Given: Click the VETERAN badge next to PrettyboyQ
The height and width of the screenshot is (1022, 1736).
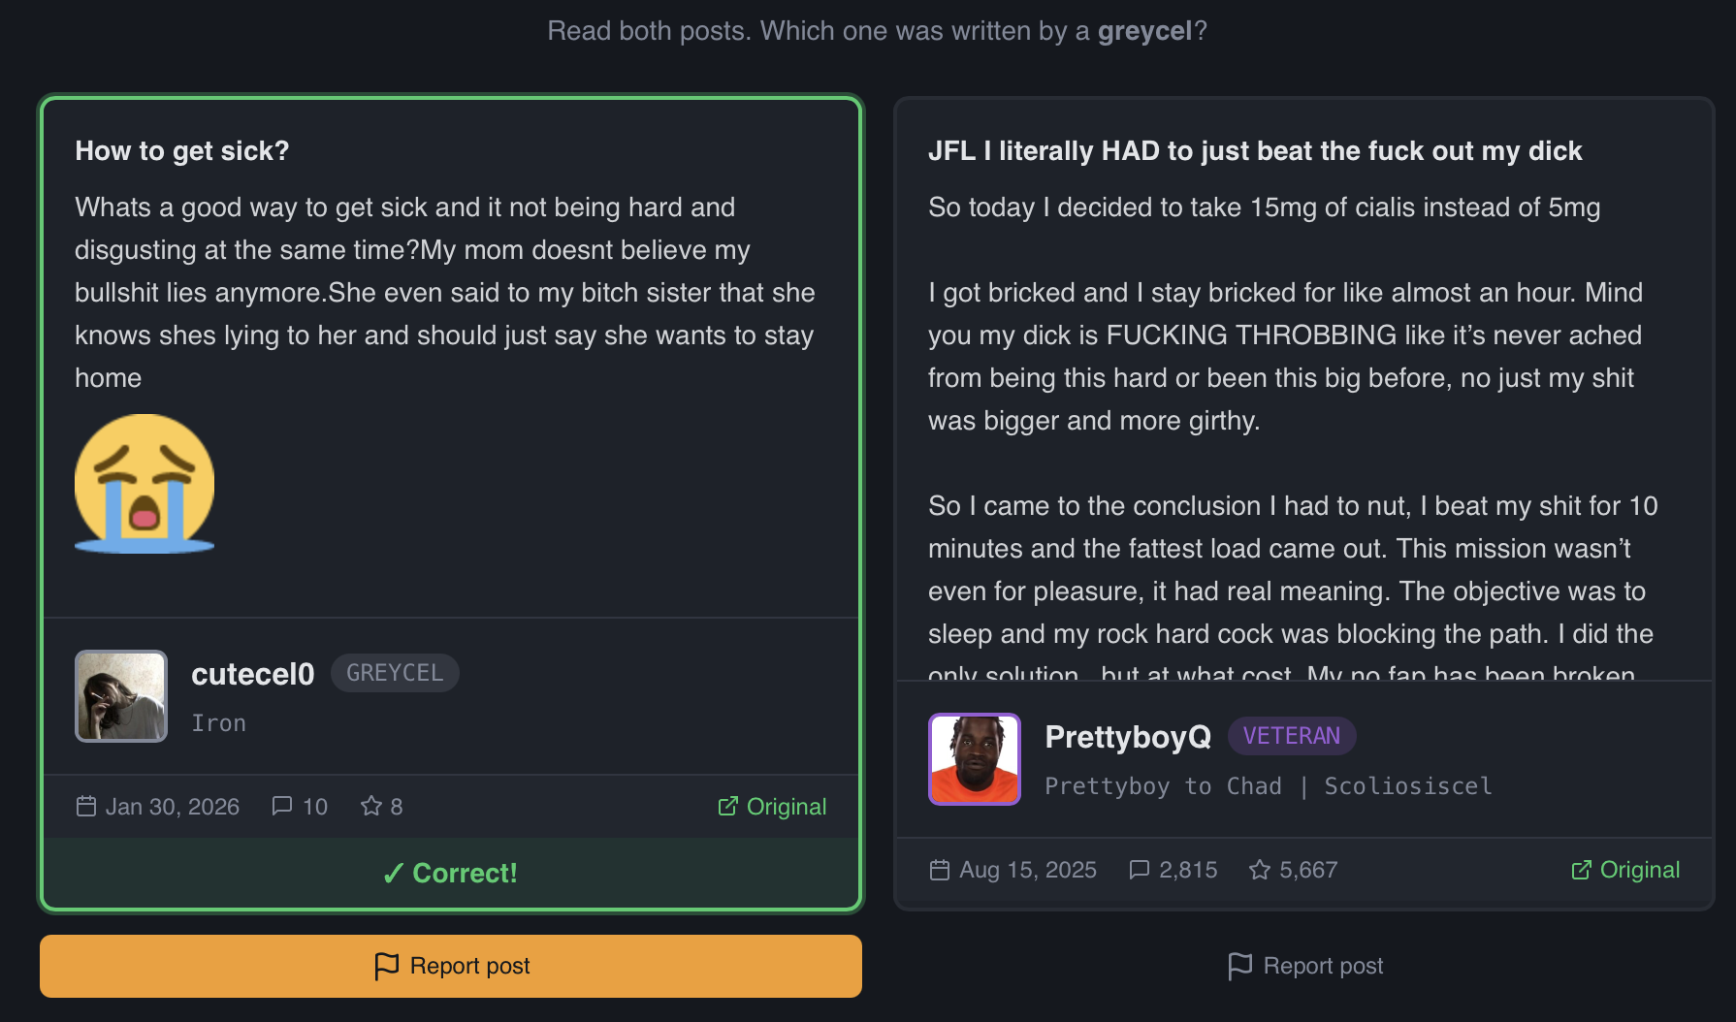Looking at the screenshot, I should [x=1292, y=736].
